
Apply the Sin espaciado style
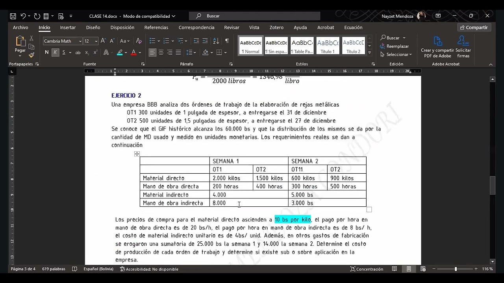(x=276, y=46)
